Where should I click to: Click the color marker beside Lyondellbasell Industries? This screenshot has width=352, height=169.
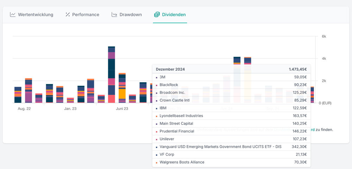click(157, 116)
